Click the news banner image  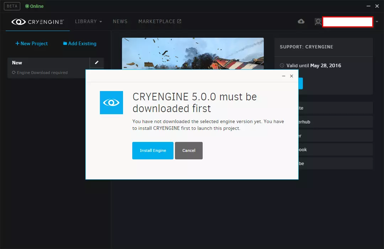pyautogui.click(x=193, y=53)
